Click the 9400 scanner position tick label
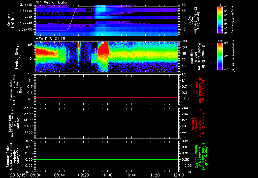This screenshot has height=178, width=258. [28, 126]
